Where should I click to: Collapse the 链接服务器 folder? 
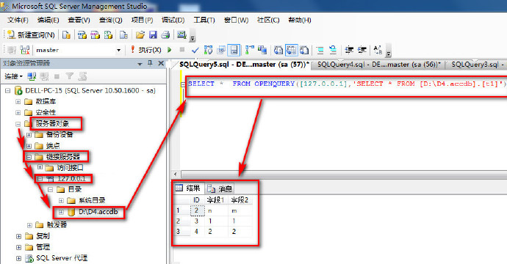click(29, 157)
